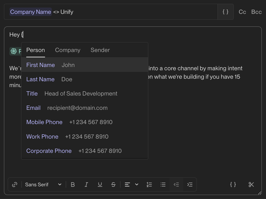Open the Sans Serif font dropdown
Image resolution: width=266 pixels, height=199 pixels.
click(x=43, y=184)
